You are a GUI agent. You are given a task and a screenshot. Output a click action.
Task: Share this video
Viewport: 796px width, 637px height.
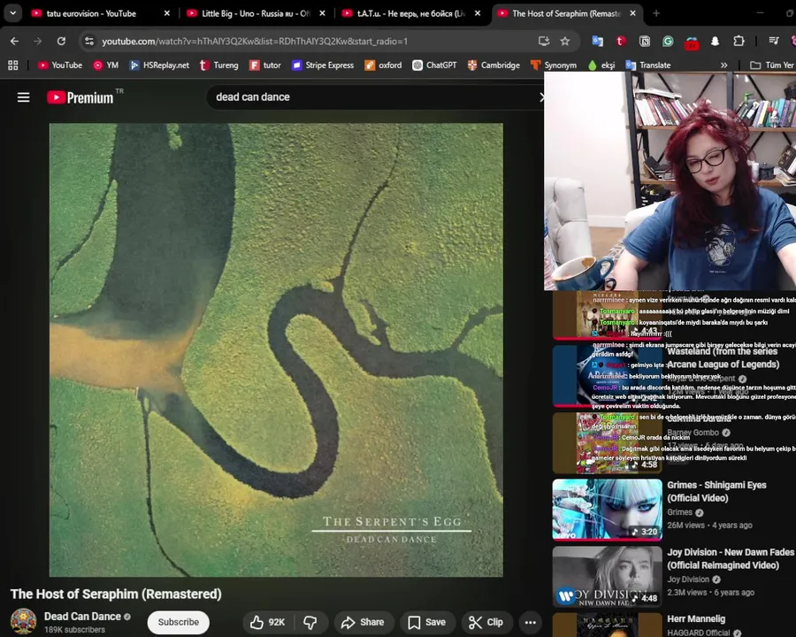point(363,622)
